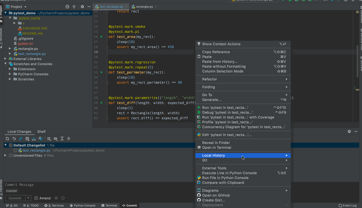Open the Refactor submenu
The height and width of the screenshot is (208, 362).
pos(243,79)
